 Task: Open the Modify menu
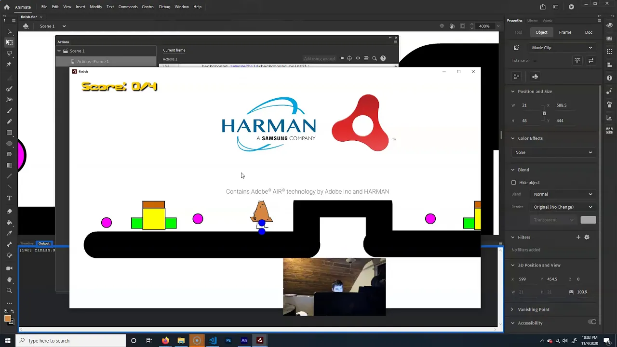tap(96, 7)
